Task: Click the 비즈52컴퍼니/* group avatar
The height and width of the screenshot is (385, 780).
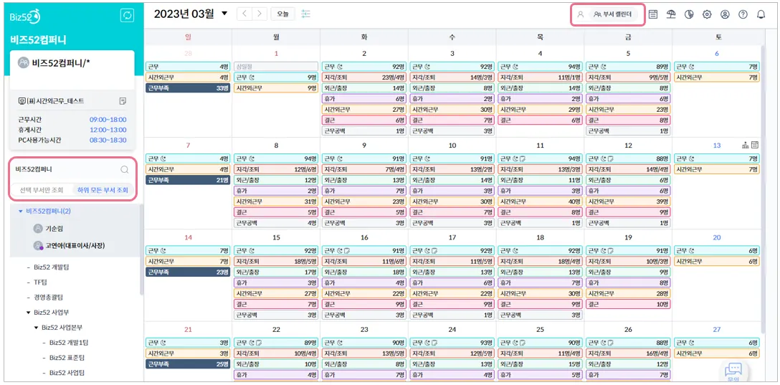Action: pyautogui.click(x=23, y=62)
